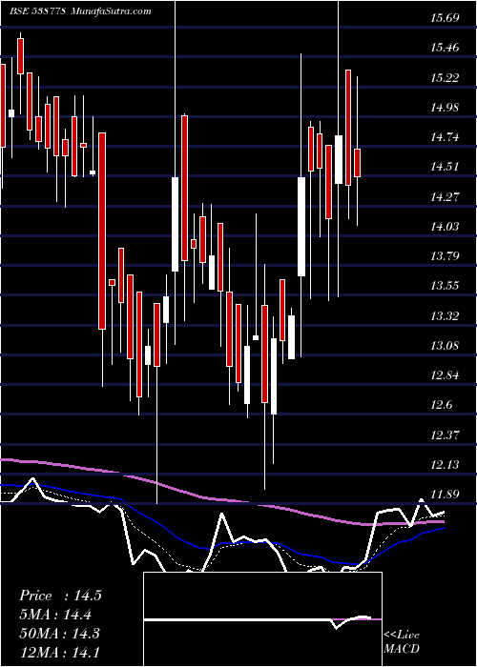Select the 14.27 price level label
Image resolution: width=477 pixels, height=667 pixels.
tap(446, 196)
